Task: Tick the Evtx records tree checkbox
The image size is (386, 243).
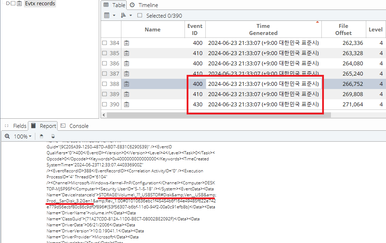Action: (13, 4)
